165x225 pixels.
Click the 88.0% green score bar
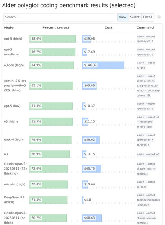[x=53, y=39]
